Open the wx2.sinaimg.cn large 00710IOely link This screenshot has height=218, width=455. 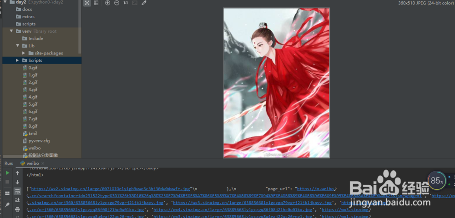point(111,189)
